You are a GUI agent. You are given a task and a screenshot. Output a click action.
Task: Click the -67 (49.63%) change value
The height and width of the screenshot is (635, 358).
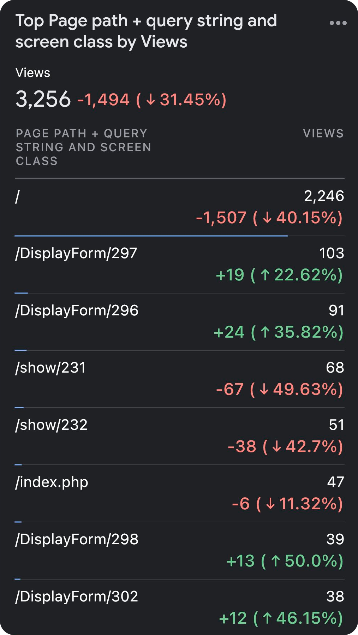pos(279,389)
